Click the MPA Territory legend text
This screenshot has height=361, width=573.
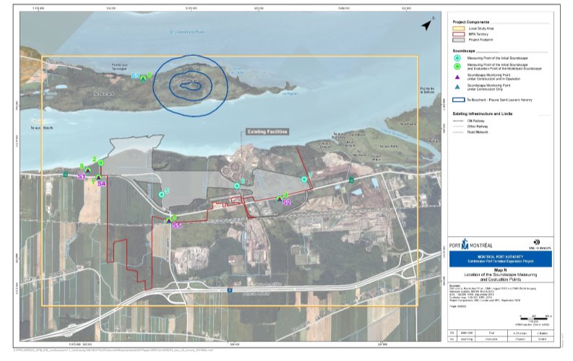(x=478, y=34)
